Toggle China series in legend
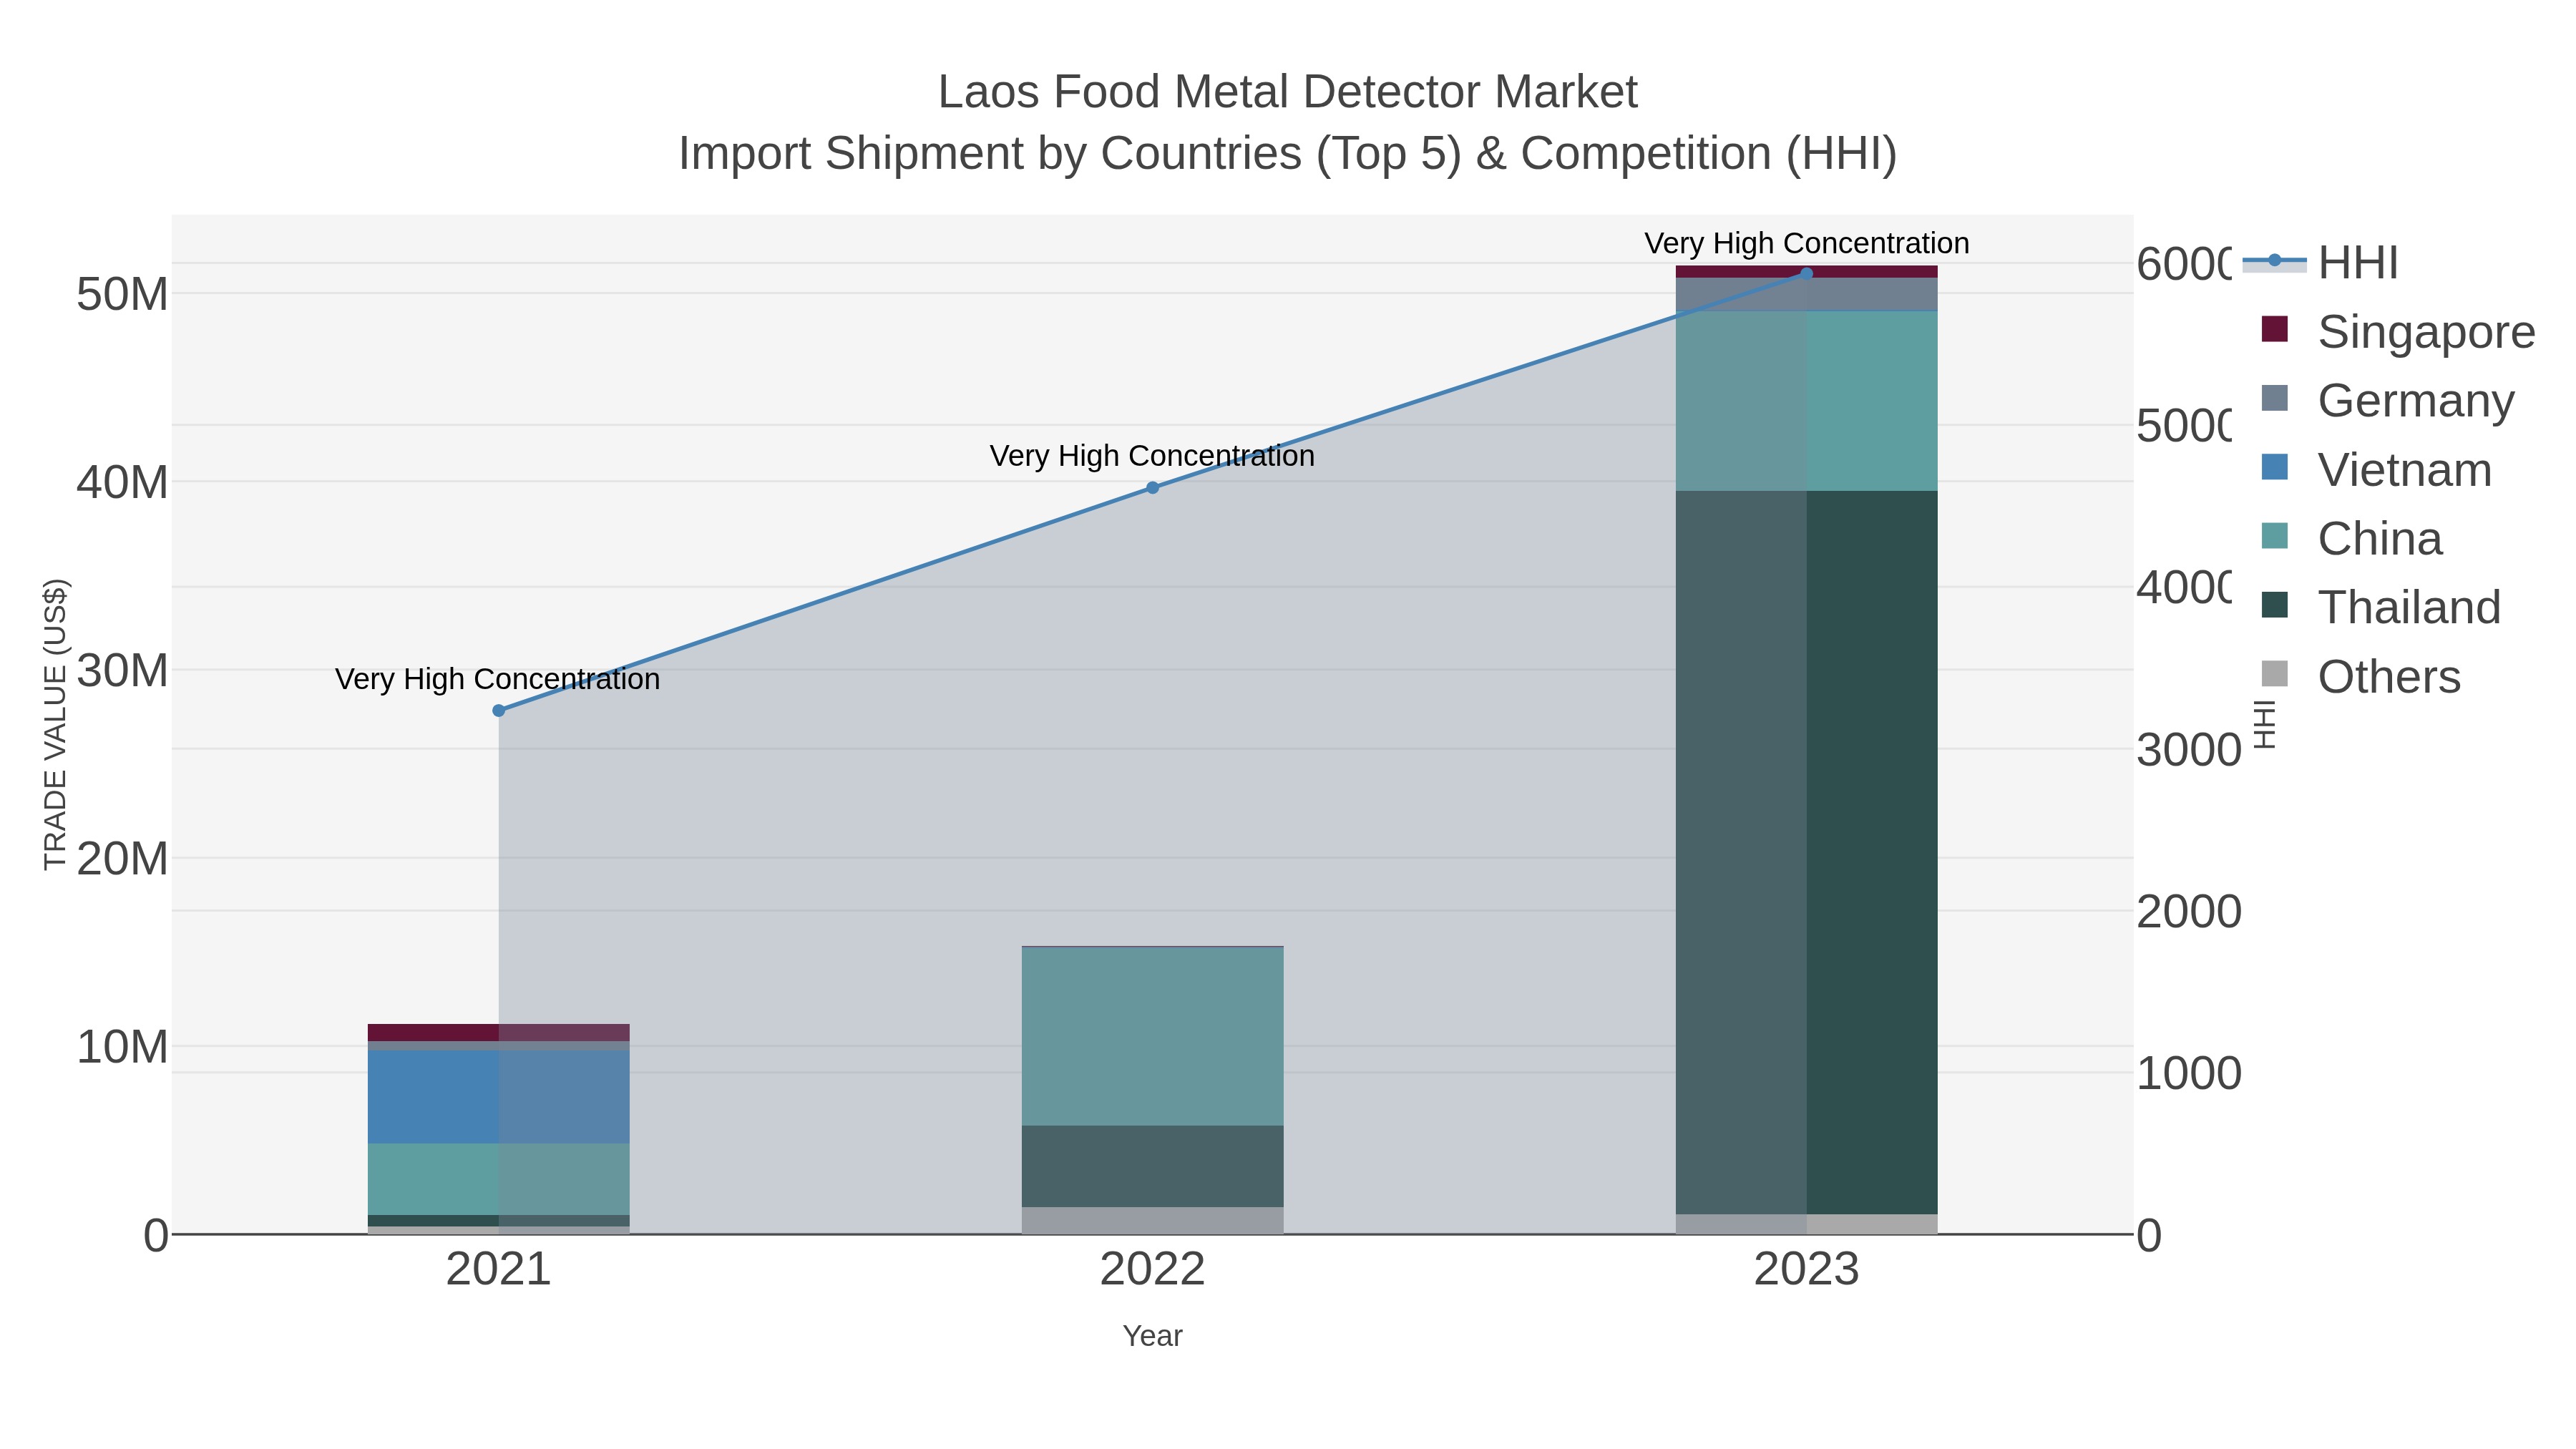 (2351, 538)
